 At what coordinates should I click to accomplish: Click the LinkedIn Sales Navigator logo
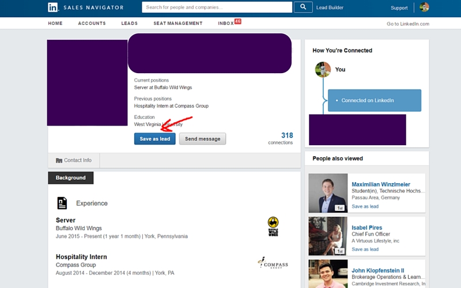click(85, 7)
